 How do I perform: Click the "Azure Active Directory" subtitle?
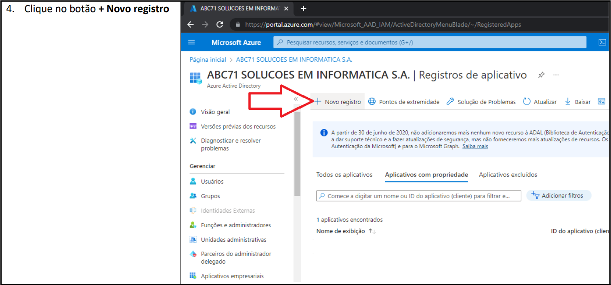[x=234, y=86]
